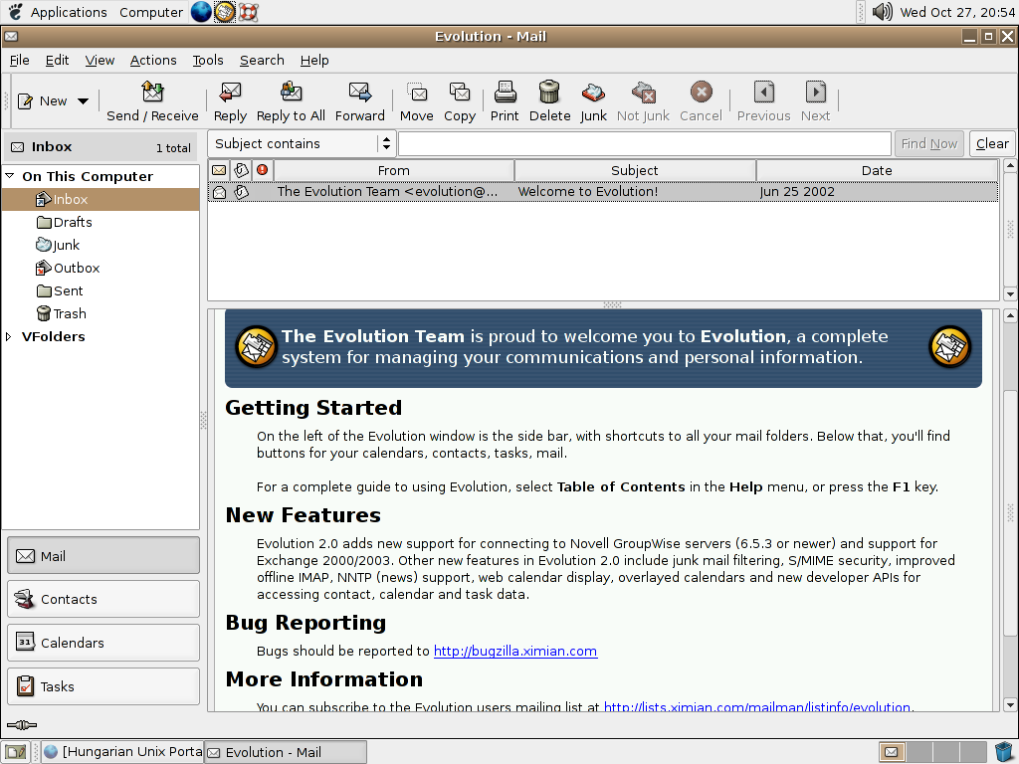Screen dimensions: 1019x764
Task: Toggle the online/offline connection icon
Action: tap(22, 725)
